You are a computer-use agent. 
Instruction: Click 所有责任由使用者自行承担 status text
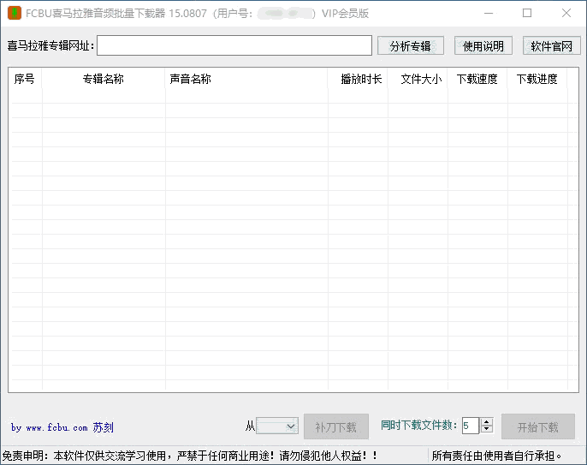point(497,456)
